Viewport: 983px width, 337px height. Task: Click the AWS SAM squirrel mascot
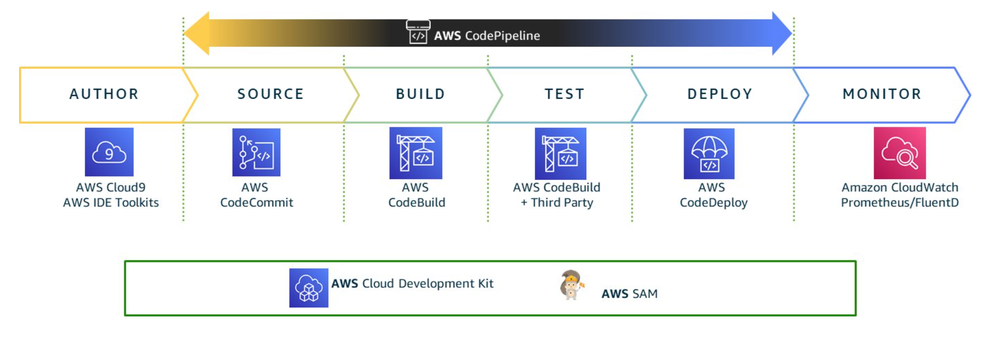coord(572,285)
